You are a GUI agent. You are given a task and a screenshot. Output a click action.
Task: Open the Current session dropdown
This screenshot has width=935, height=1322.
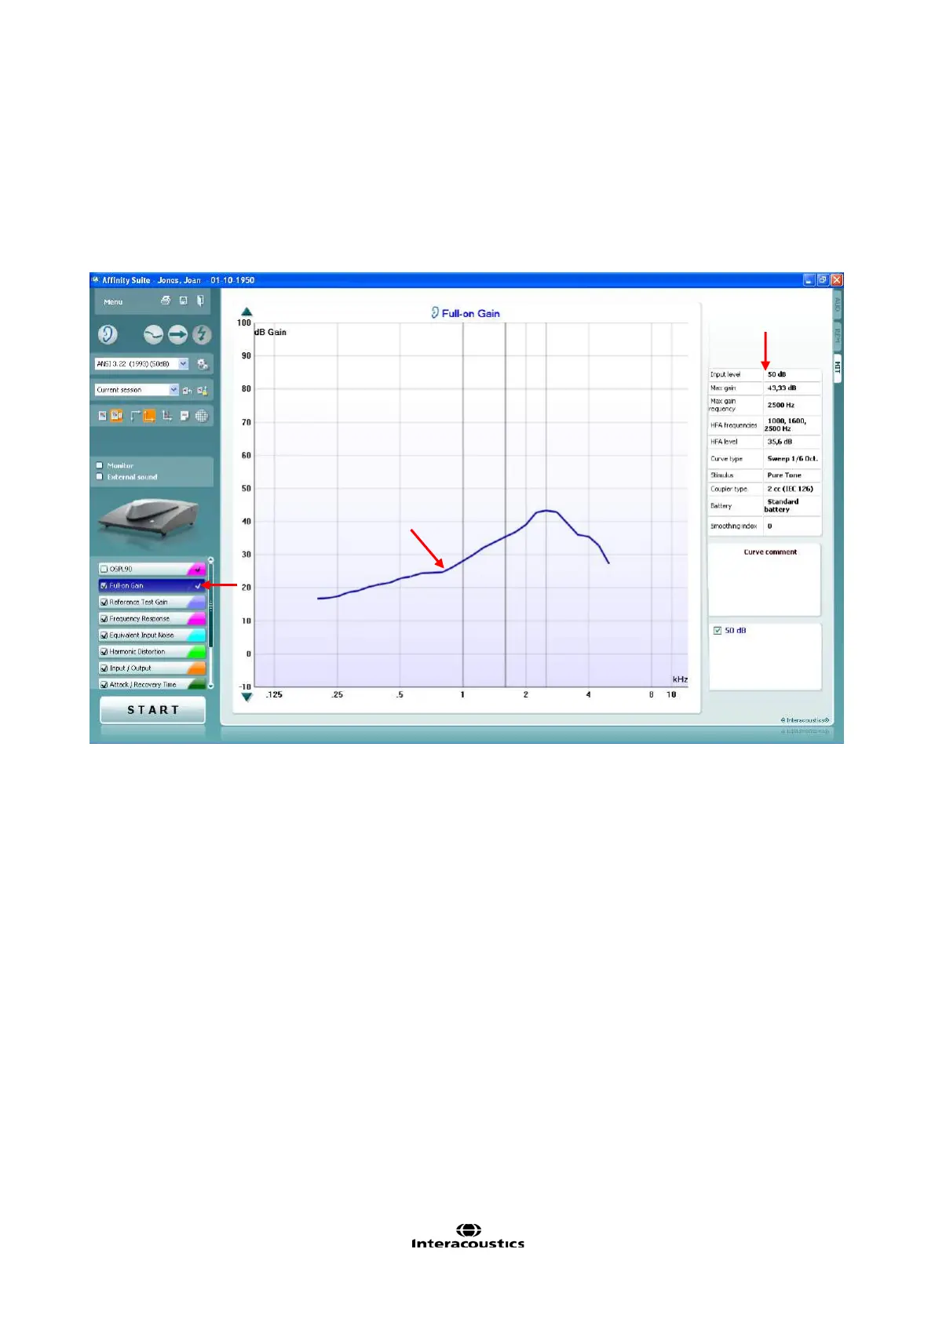click(137, 390)
